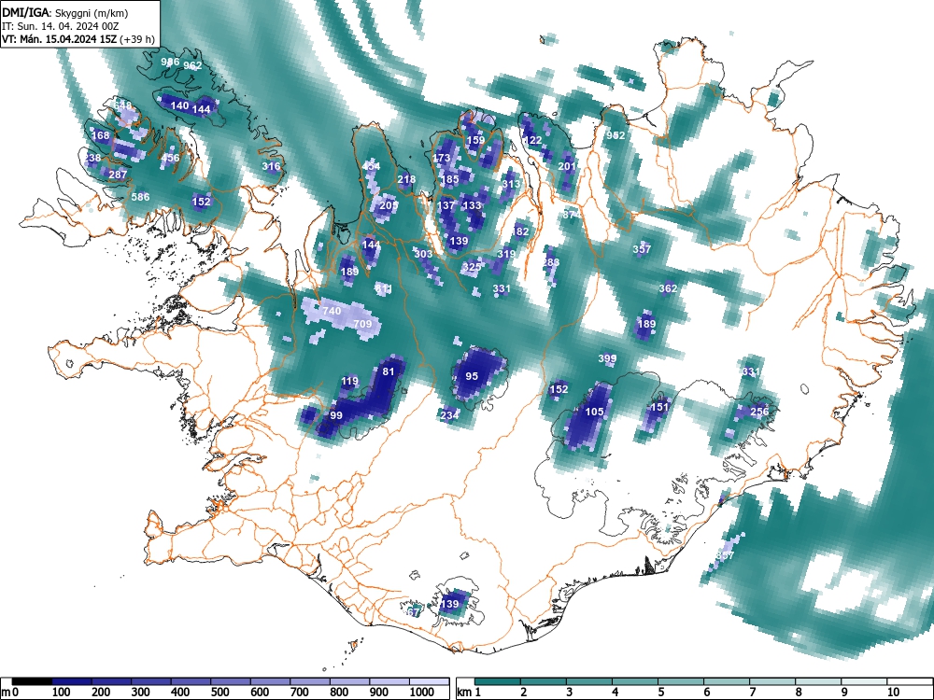Click the map label 218

406,179
